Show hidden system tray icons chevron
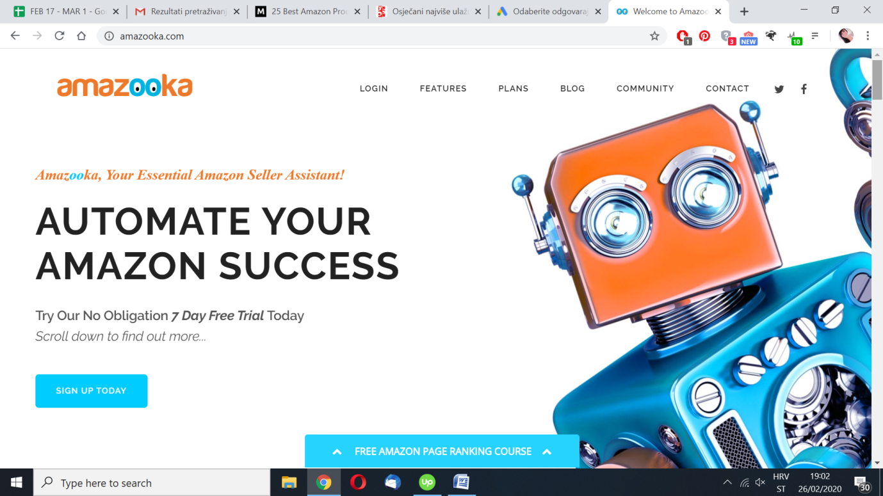 pyautogui.click(x=727, y=483)
